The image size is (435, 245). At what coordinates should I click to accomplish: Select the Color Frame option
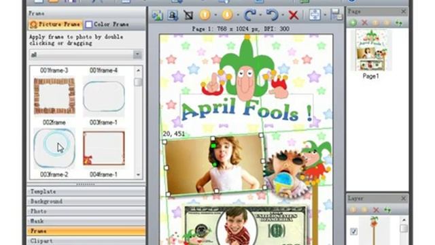pyautogui.click(x=107, y=24)
